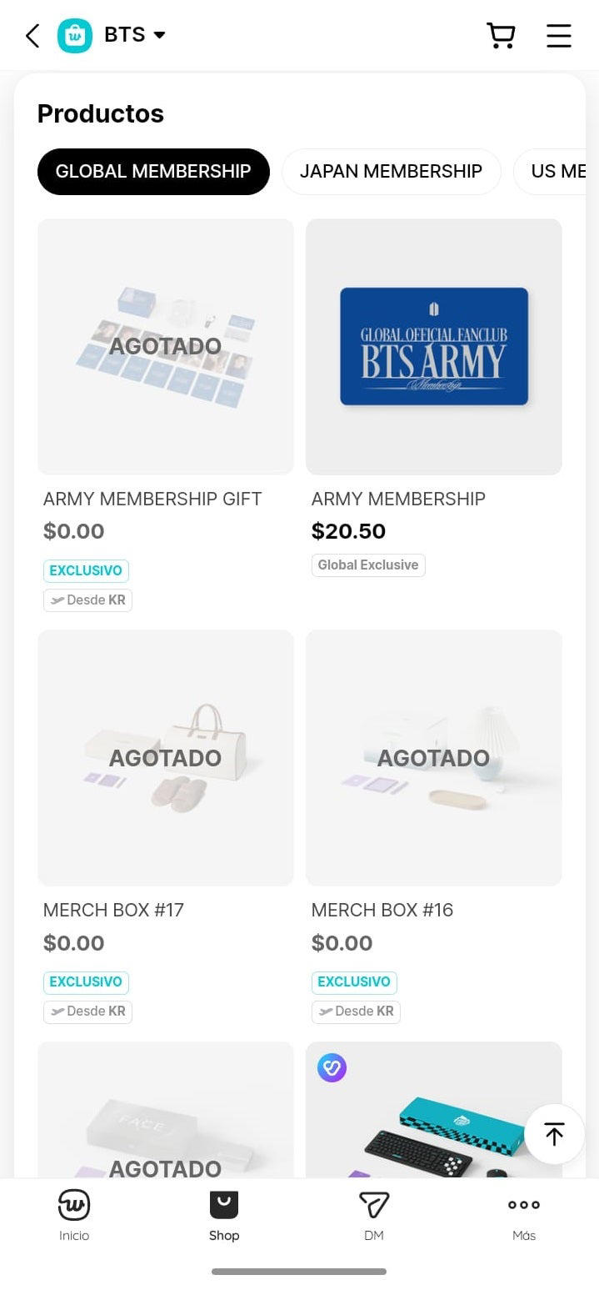Select the GLOBAL MEMBERSHIP filter
This screenshot has height=1290, width=599.
pos(152,171)
